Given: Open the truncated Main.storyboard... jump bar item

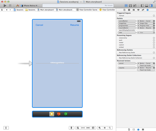Looking at the screenshot, I should click(65, 10).
